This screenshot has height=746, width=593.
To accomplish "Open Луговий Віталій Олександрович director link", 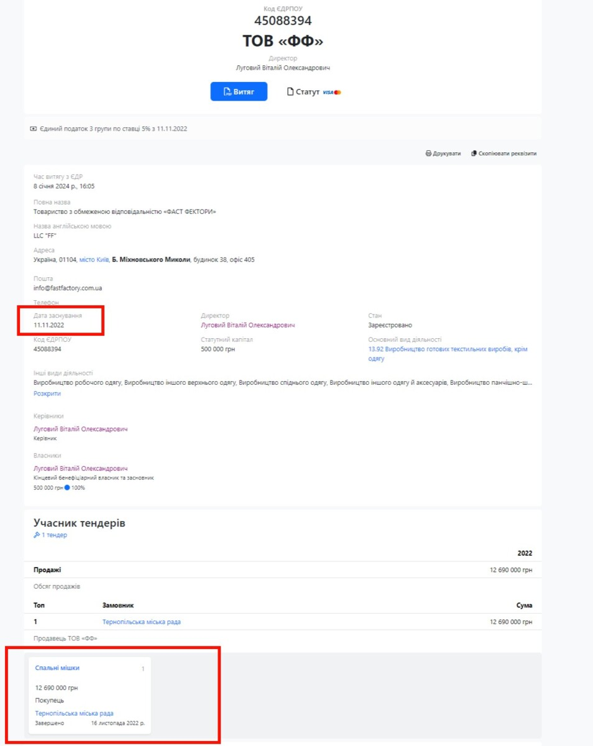I will pyautogui.click(x=247, y=325).
